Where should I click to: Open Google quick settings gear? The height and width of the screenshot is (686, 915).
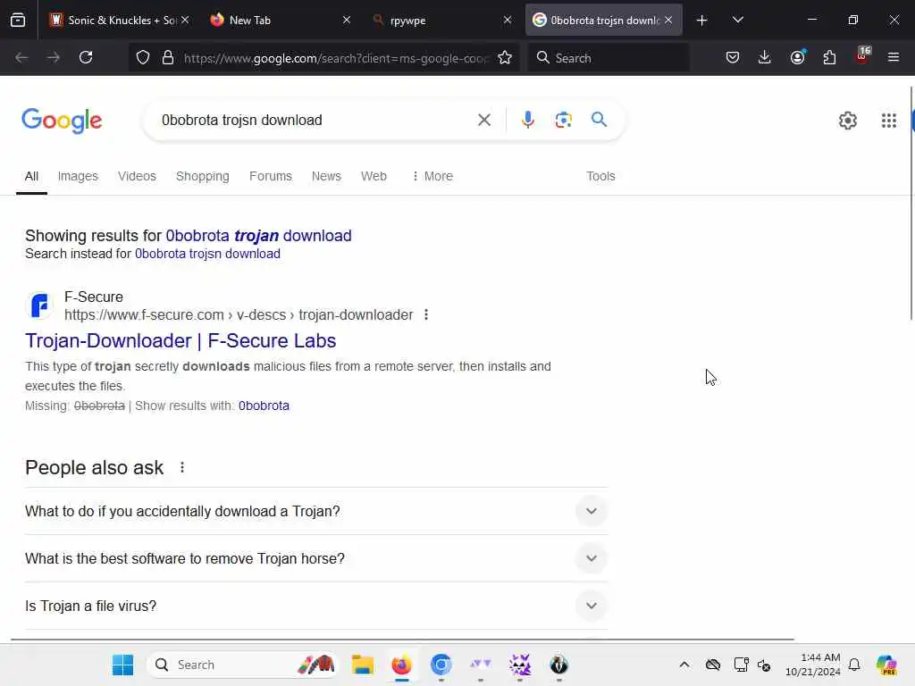(x=847, y=121)
